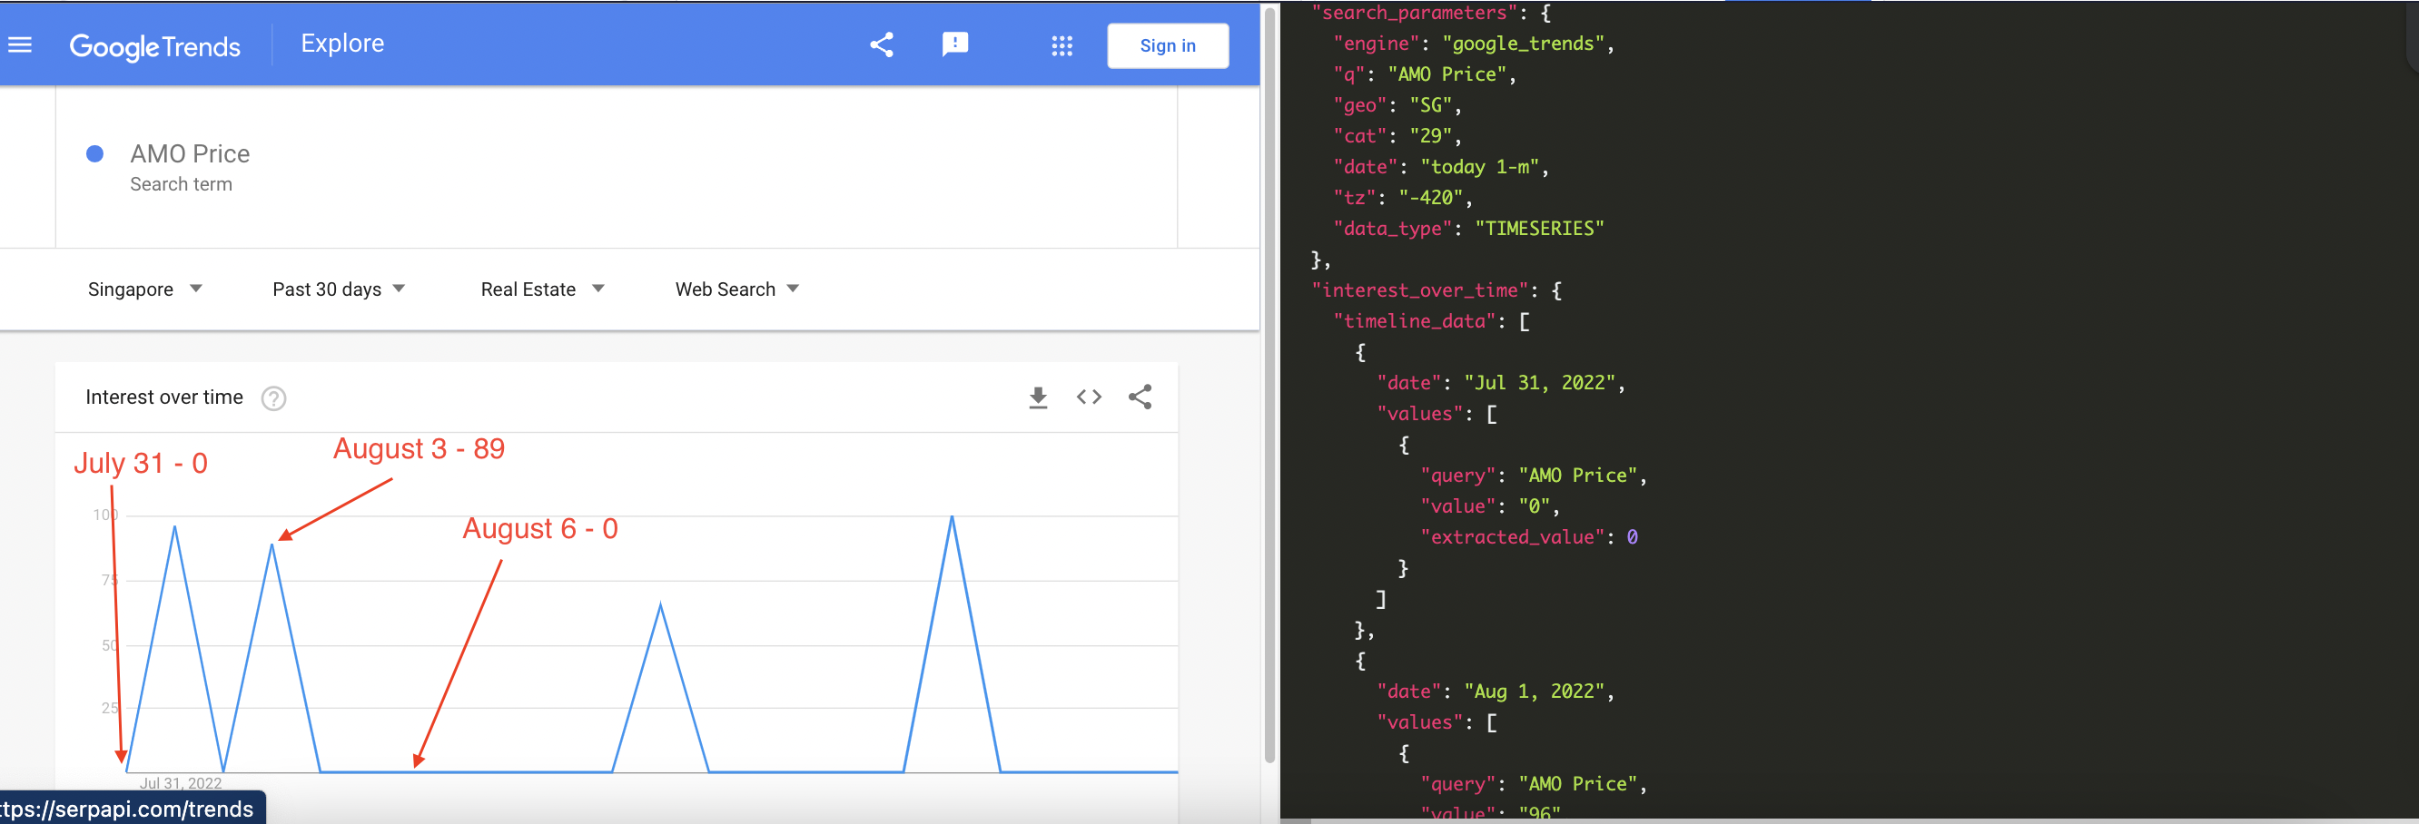2419x824 pixels.
Task: Open the Web Search type selector
Action: [x=736, y=289]
